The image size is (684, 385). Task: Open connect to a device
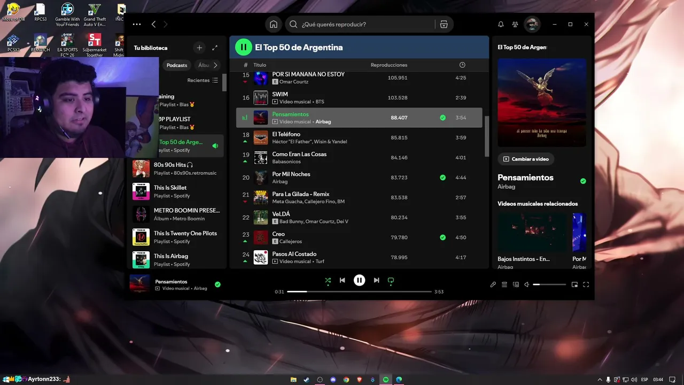pyautogui.click(x=516, y=284)
